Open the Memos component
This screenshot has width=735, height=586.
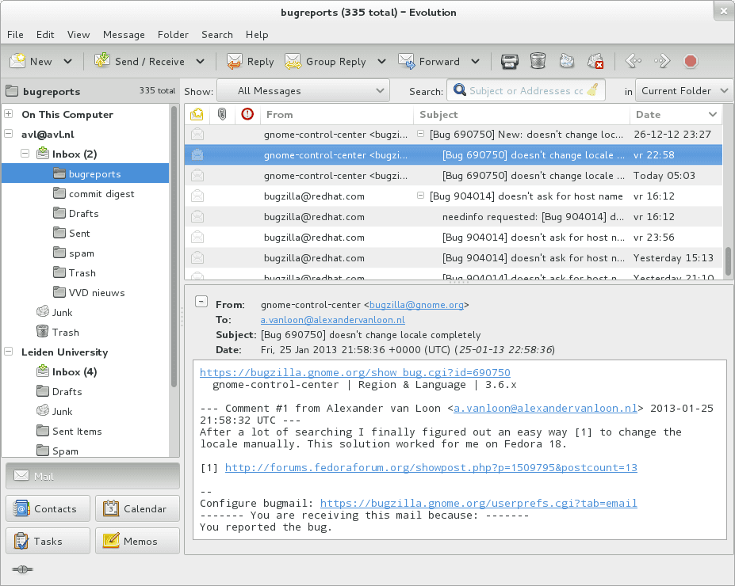pyautogui.click(x=132, y=540)
